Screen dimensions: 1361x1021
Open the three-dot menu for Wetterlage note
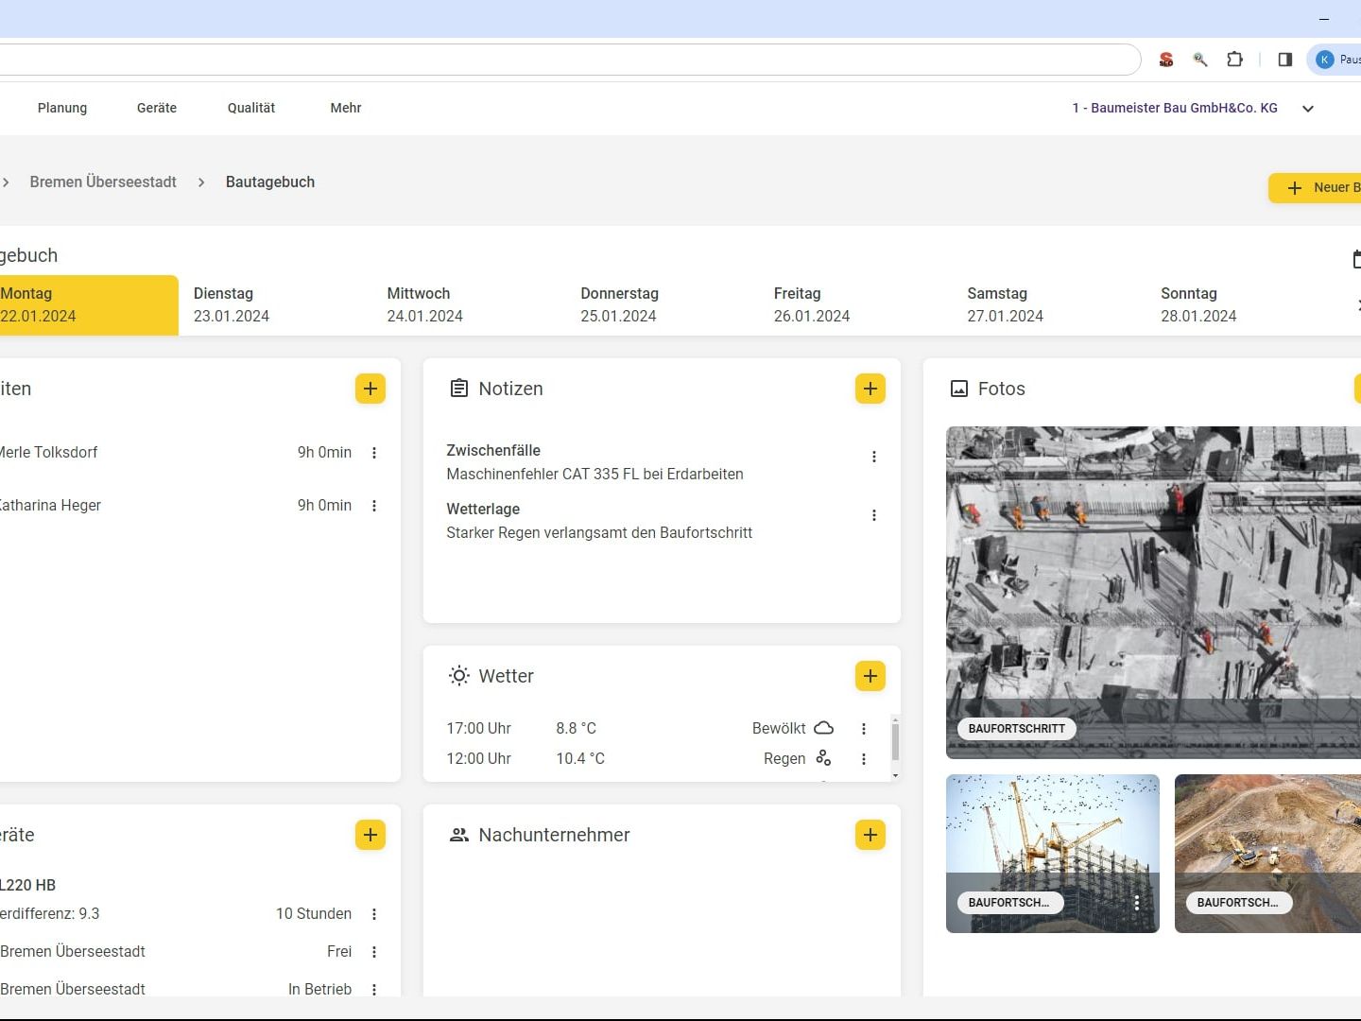874,515
